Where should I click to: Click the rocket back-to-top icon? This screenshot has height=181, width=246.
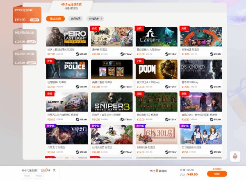235,156
